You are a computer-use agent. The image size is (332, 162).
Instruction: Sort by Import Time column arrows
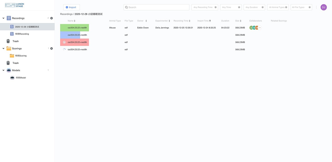click(210, 21)
